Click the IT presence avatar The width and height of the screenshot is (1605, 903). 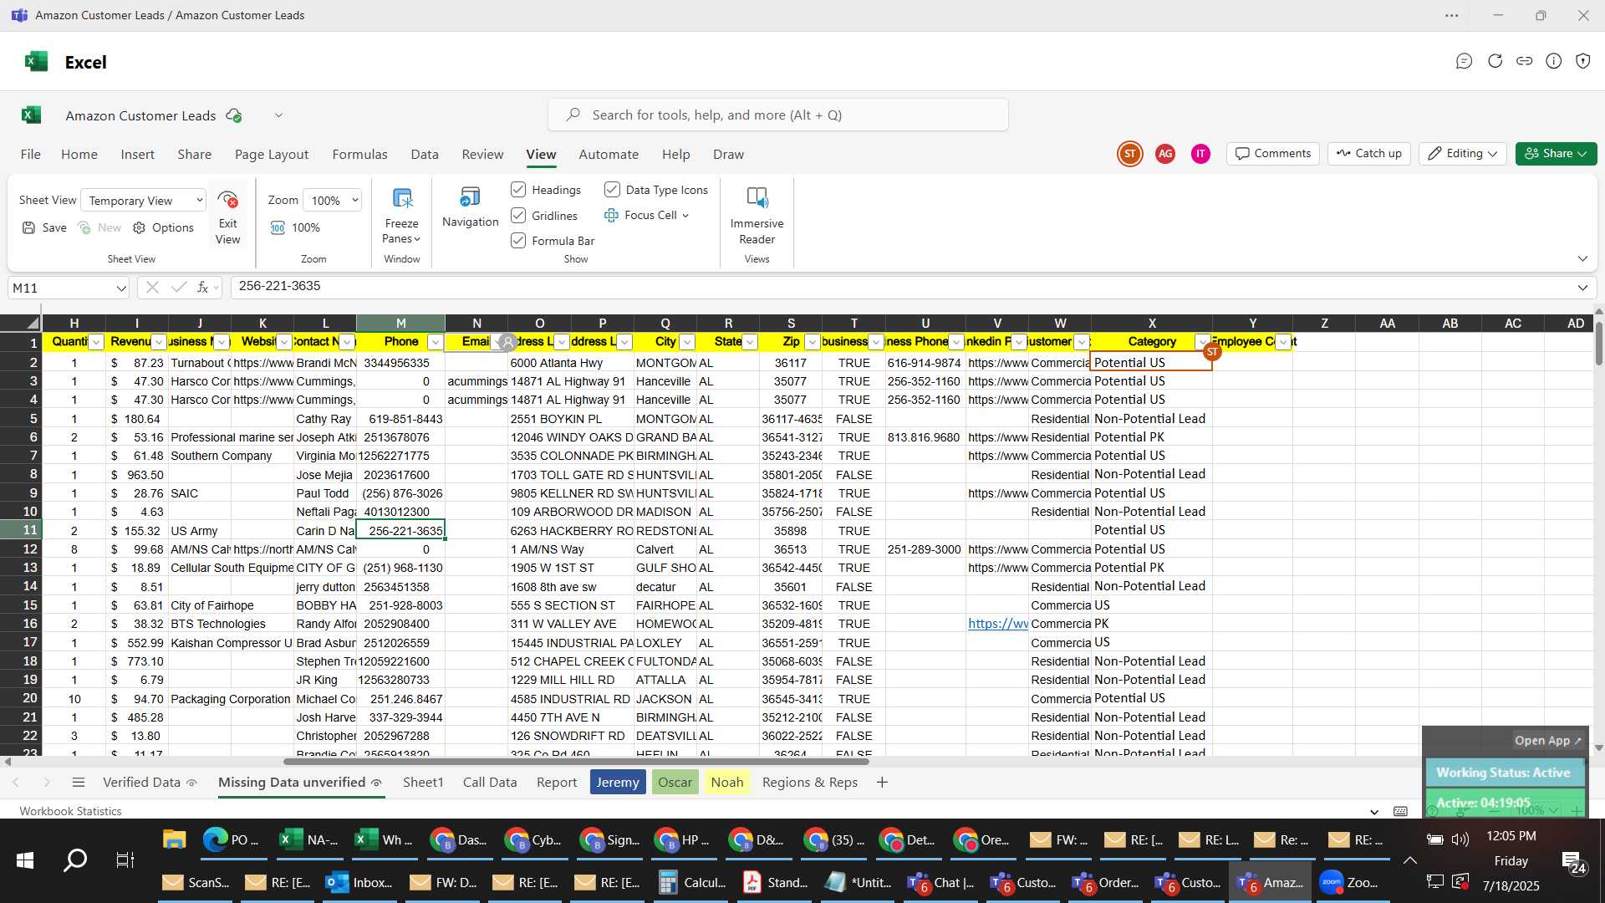(x=1200, y=154)
